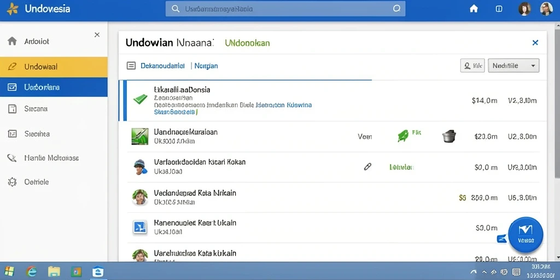Click the green $6 marker
The height and width of the screenshot is (280, 560).
(463, 197)
